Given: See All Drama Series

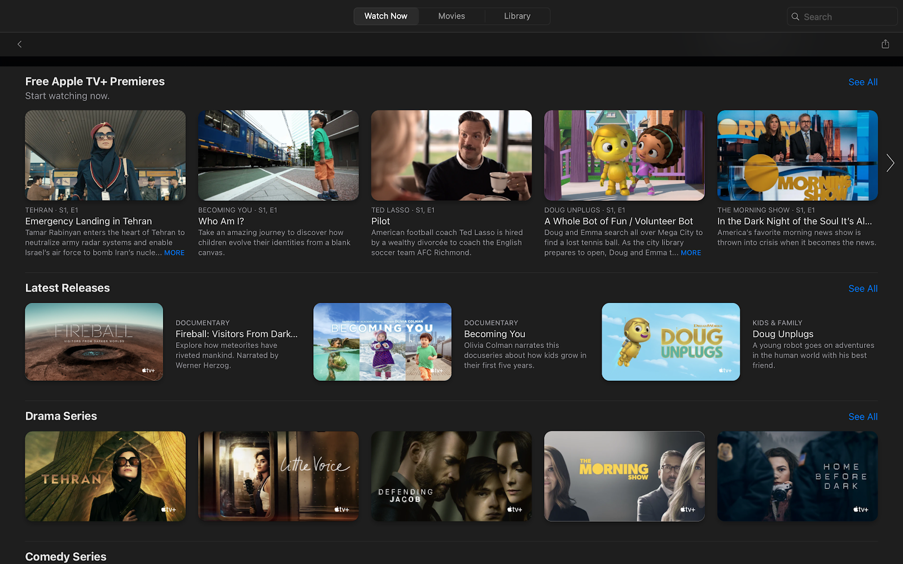Looking at the screenshot, I should pos(863,417).
